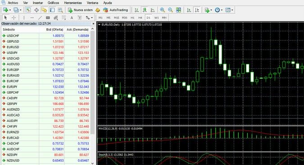
Task: Click the Zoom Out magnifier icon
Action: pyautogui.click(x=170, y=10)
